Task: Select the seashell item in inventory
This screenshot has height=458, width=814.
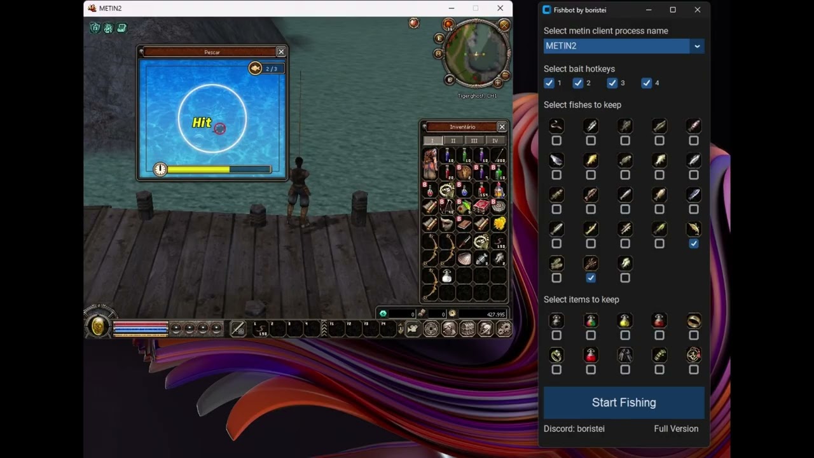Action: click(x=464, y=258)
